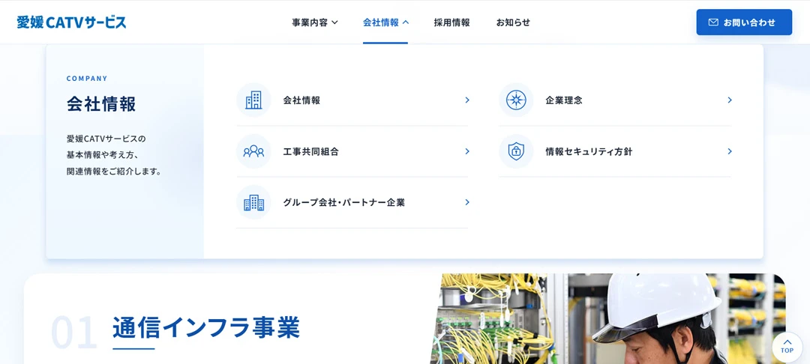Open the 会社情報 submenu link
The height and width of the screenshot is (364, 810).
click(x=352, y=100)
